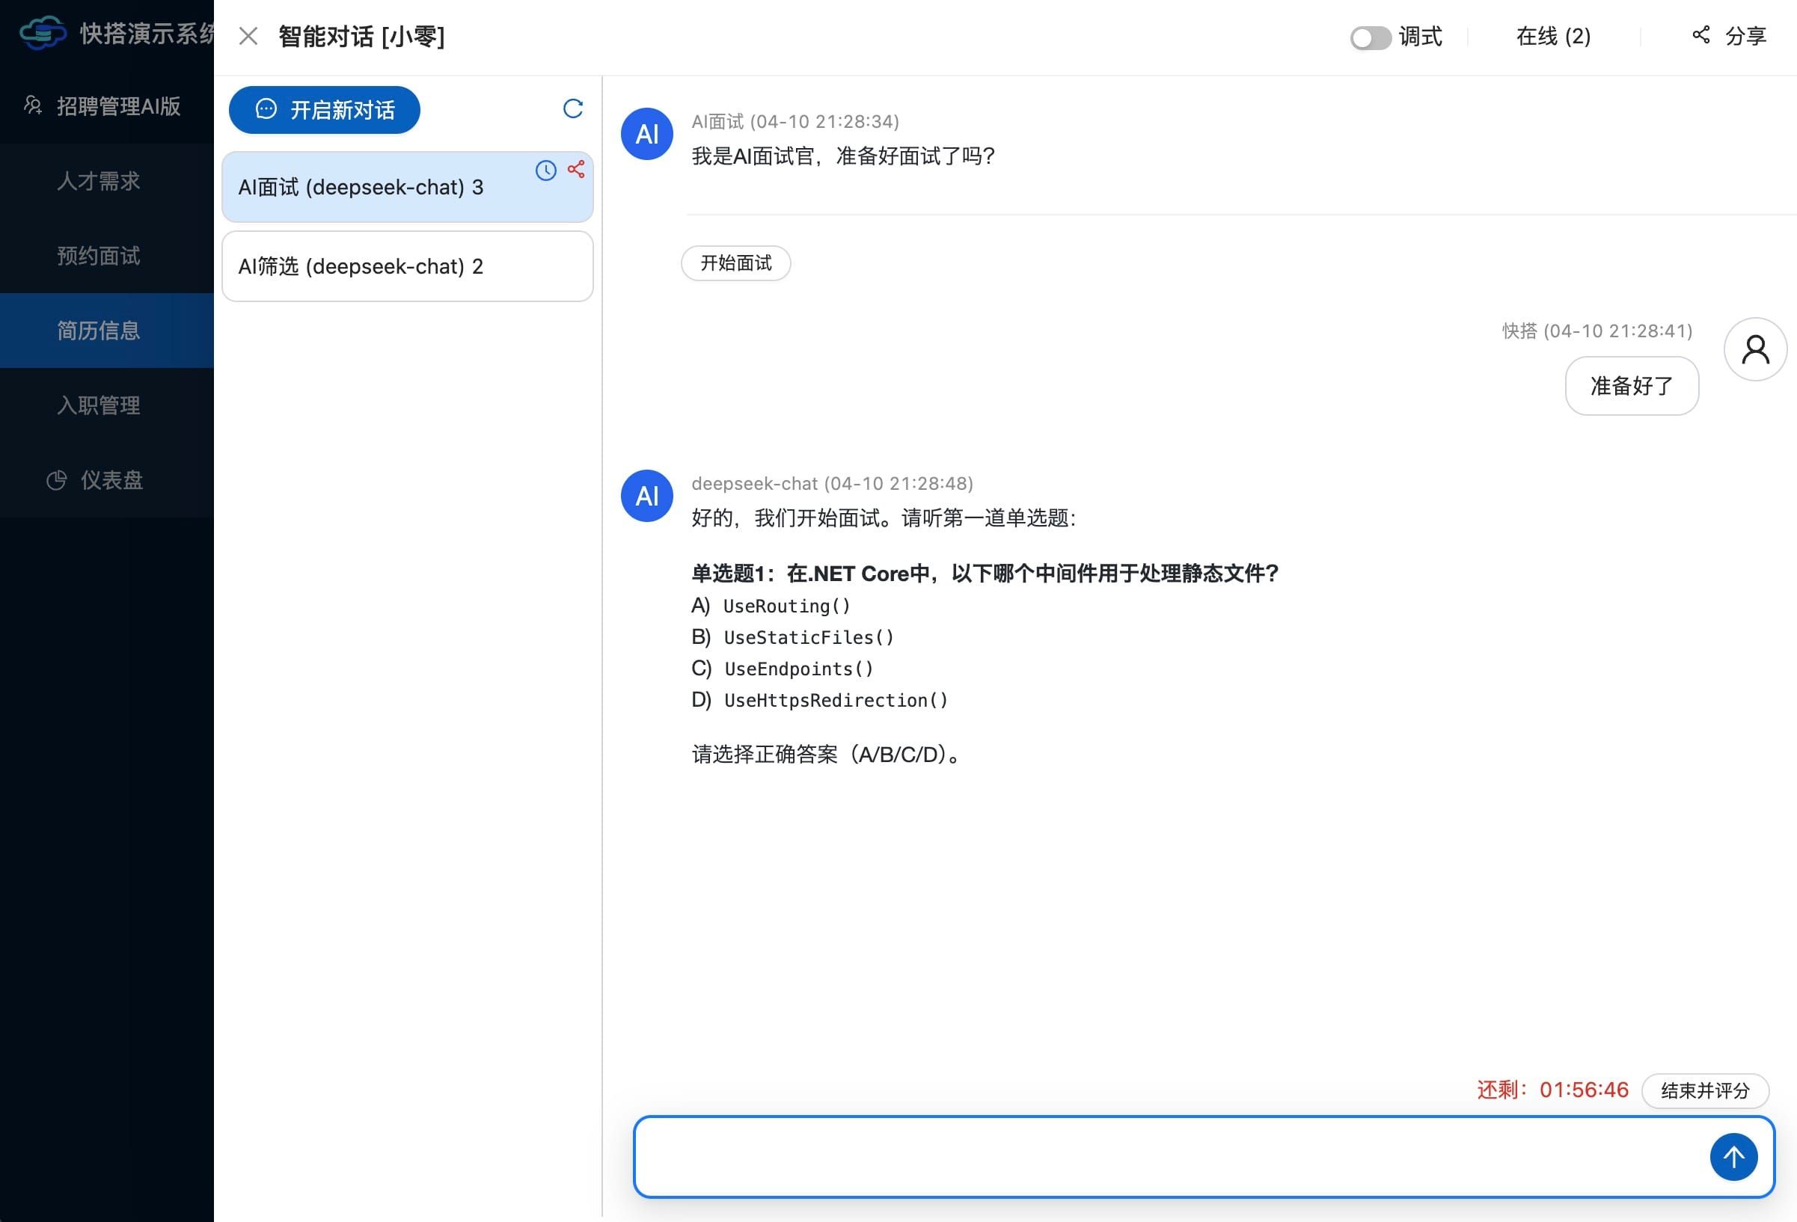Open the 在线 (2) users list

1552,37
